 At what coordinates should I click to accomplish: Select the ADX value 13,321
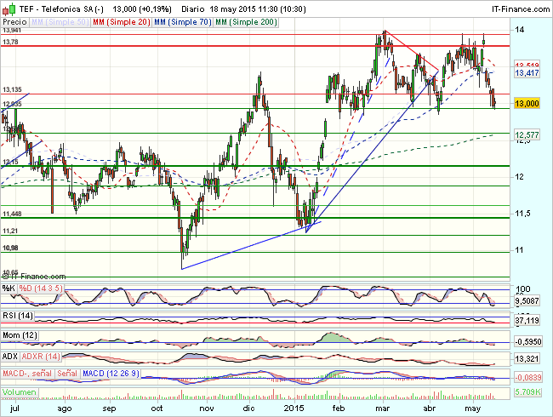527,359
